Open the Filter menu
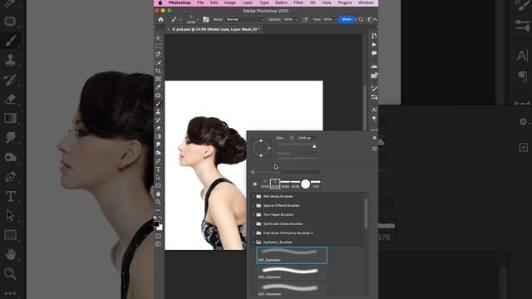The height and width of the screenshot is (299, 532). [298, 2]
